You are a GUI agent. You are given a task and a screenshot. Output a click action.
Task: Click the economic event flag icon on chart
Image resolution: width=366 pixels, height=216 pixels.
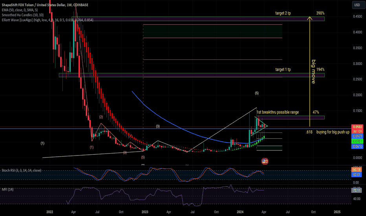264,161
